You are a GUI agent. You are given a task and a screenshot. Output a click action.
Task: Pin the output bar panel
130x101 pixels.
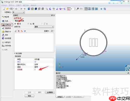pyautogui.click(x=128, y=73)
